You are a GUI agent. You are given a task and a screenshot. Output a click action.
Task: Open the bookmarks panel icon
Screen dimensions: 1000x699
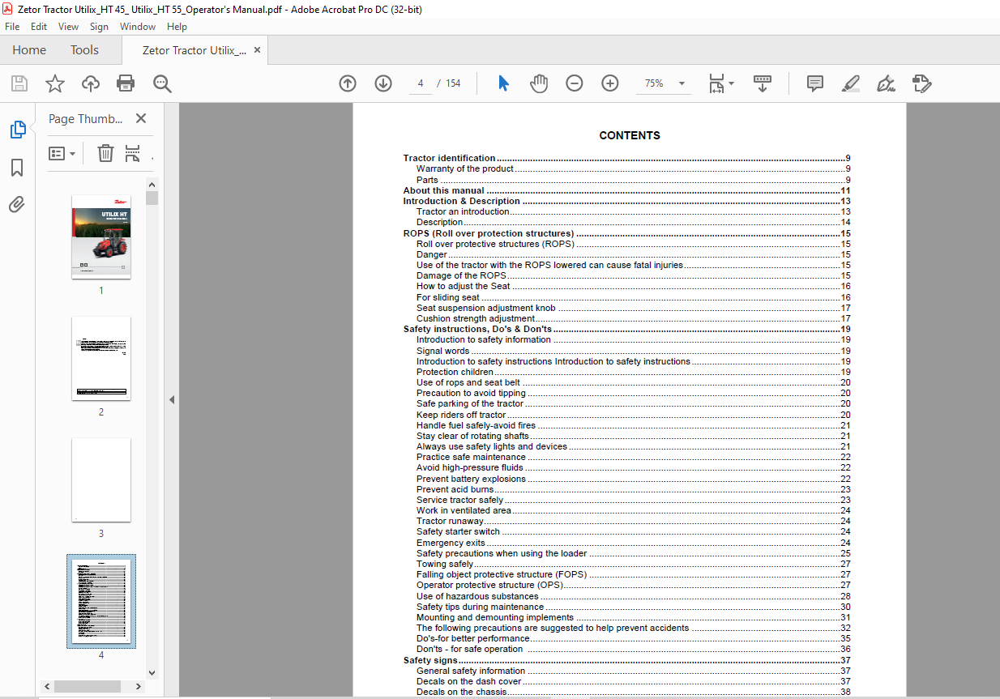(x=17, y=168)
